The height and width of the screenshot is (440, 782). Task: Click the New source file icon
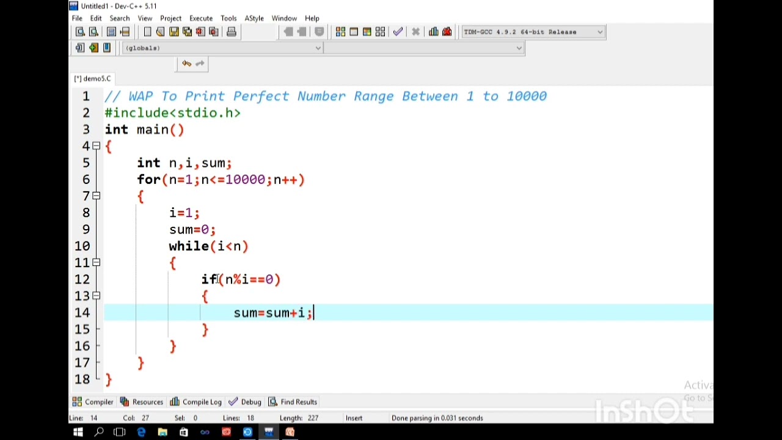(x=147, y=32)
